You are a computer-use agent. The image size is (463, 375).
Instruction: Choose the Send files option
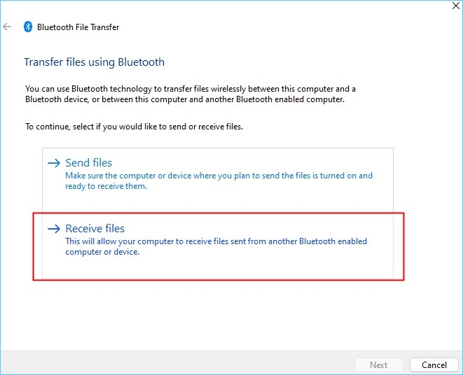218,181
